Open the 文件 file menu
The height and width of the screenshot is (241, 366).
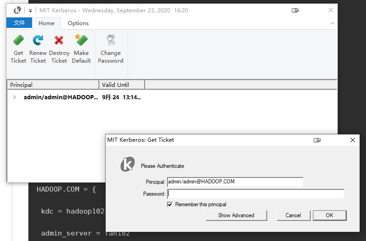[x=19, y=23]
